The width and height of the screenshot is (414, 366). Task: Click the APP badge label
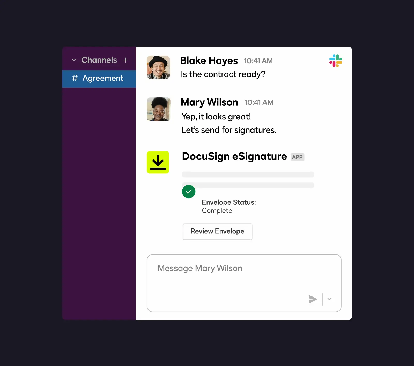(x=297, y=157)
